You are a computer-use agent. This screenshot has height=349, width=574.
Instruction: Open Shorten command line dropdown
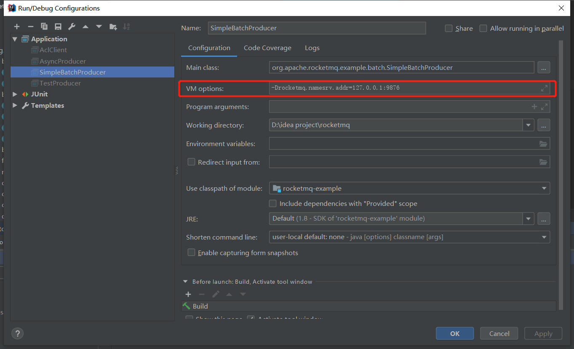544,237
